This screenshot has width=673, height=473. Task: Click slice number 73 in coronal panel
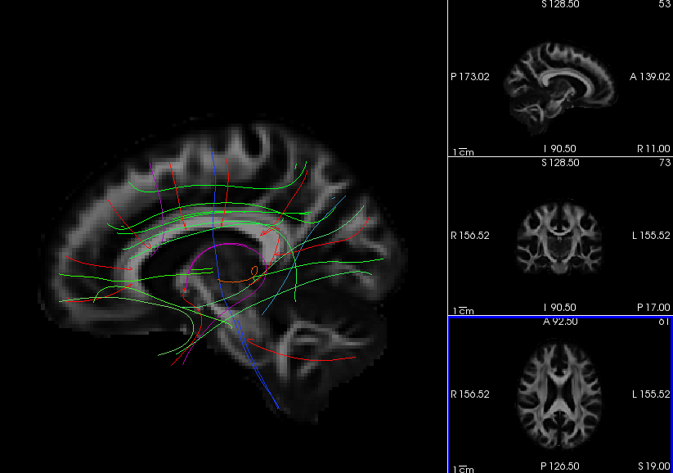664,163
